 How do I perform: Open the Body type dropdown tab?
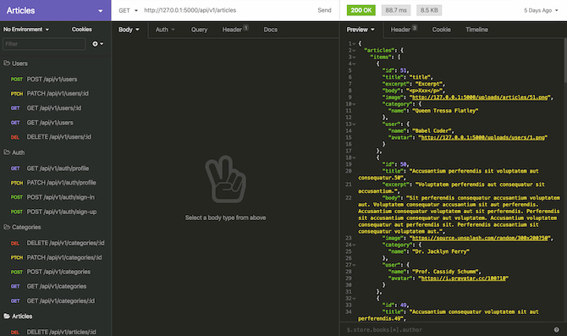129,30
